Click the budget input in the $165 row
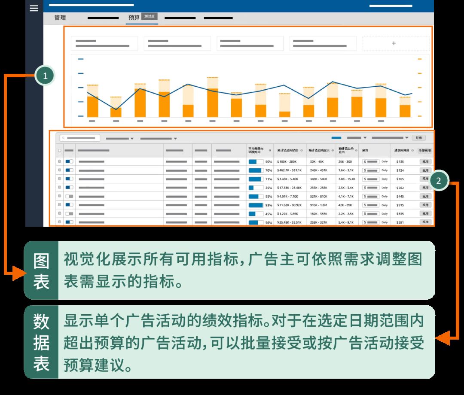The width and height of the screenshot is (464, 395). tap(371, 179)
